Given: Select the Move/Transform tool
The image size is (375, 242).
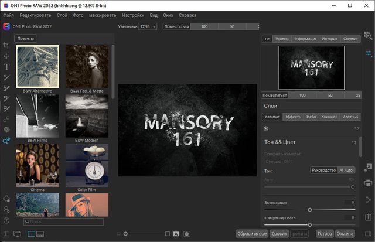Looking at the screenshot, I should [x=6, y=56].
